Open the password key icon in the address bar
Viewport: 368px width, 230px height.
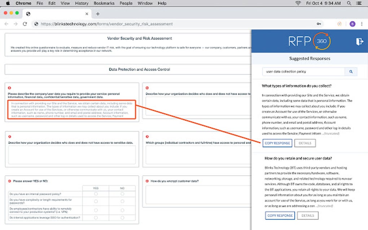(x=319, y=23)
